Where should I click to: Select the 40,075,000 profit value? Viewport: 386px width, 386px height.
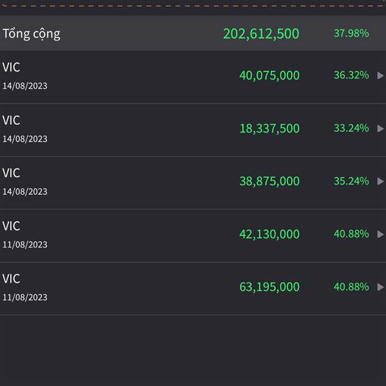click(270, 75)
